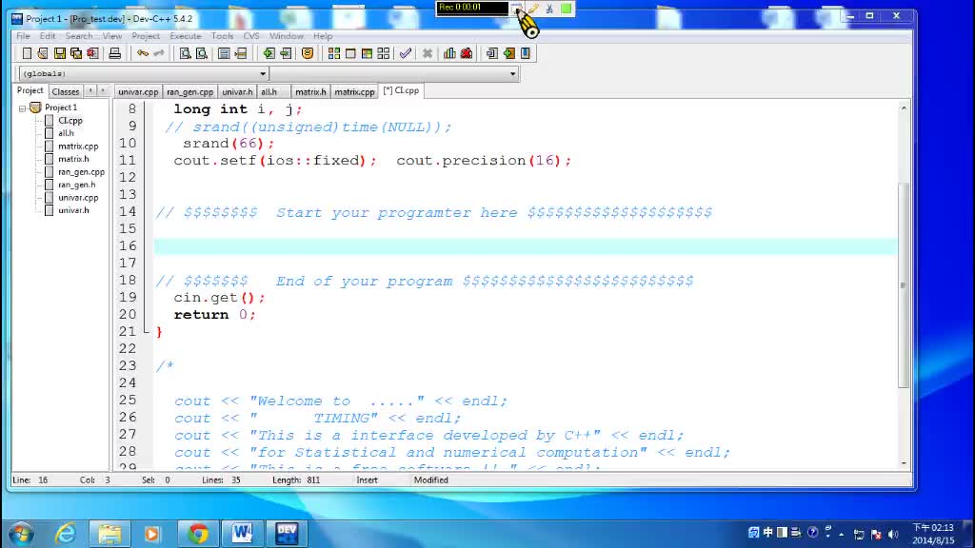This screenshot has height=548, width=975.
Task: Rebuild All with the four-grey-squares icon
Action: (384, 53)
